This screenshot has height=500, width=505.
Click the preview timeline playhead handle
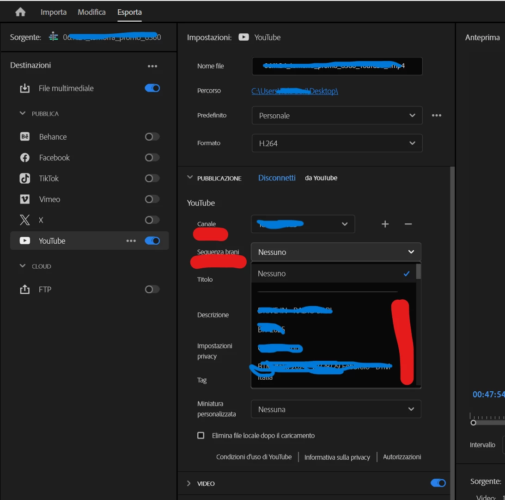[473, 423]
